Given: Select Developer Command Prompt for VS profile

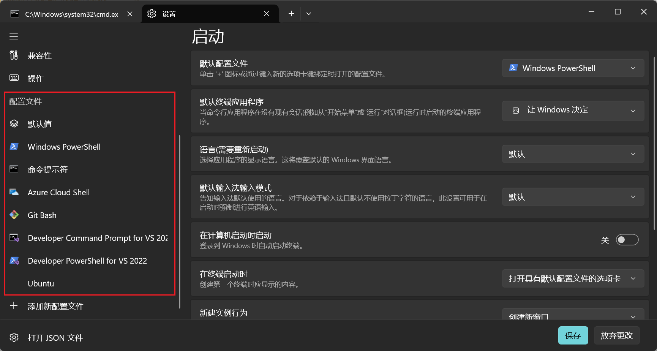Looking at the screenshot, I should pos(90,238).
